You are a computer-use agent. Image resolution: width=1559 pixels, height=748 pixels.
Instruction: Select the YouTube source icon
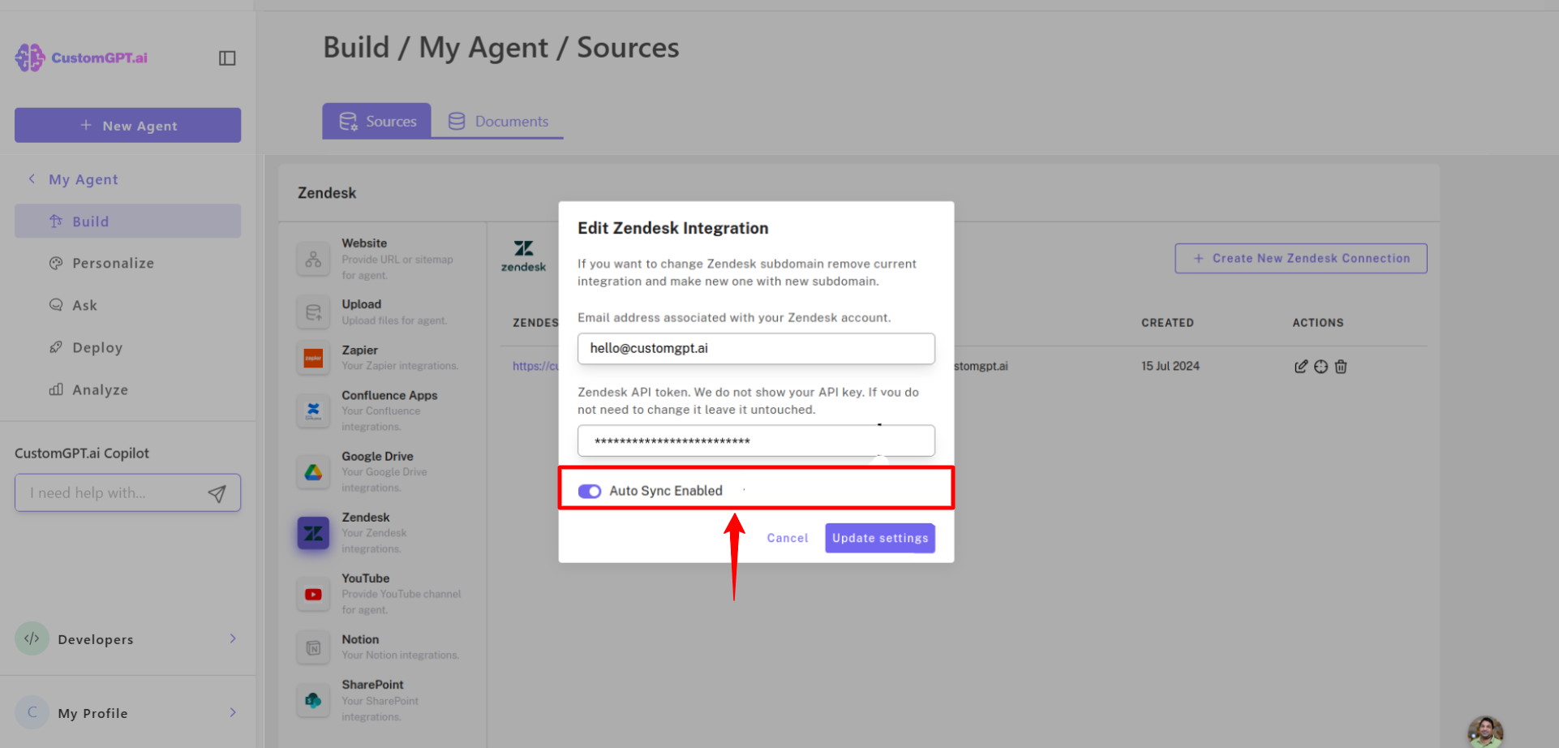pyautogui.click(x=313, y=594)
